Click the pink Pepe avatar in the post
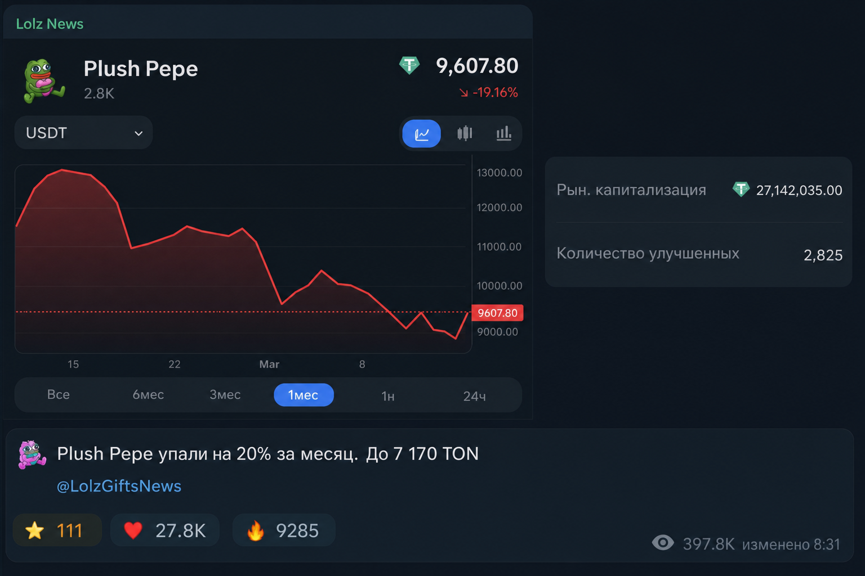This screenshot has height=576, width=865. 32,454
